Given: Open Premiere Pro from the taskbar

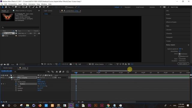Looking at the screenshot, I should tap(89, 105).
